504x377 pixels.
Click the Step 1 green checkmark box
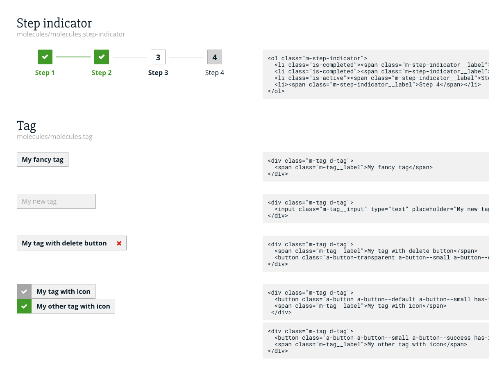click(45, 57)
